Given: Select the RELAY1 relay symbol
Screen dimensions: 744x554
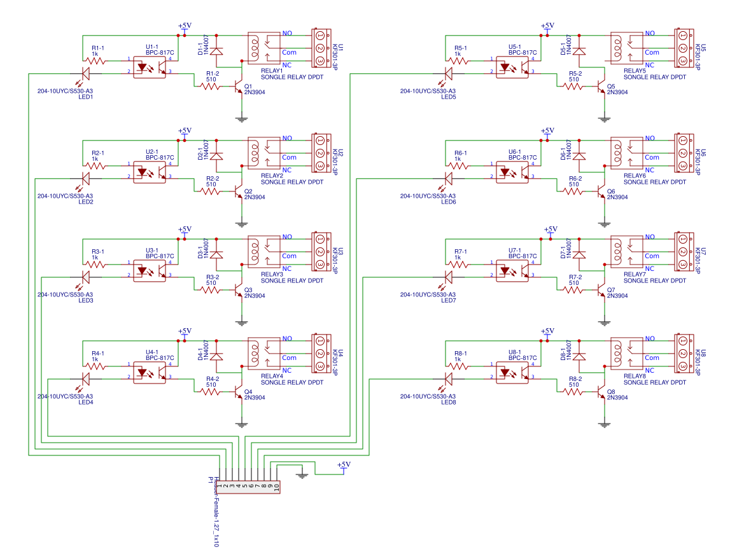Looking at the screenshot, I should point(263,49).
